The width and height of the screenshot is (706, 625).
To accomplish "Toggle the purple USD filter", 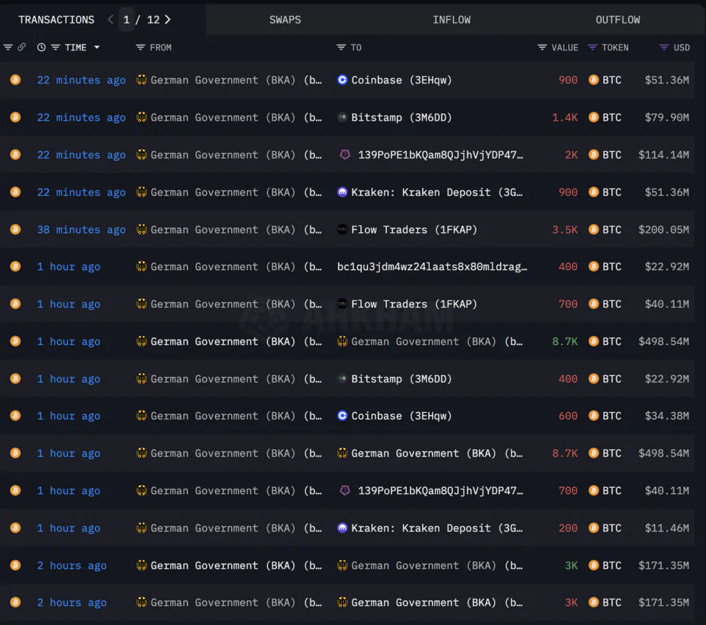I will 664,48.
